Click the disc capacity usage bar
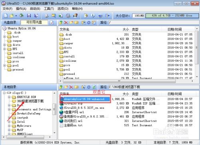 coord(172,16)
